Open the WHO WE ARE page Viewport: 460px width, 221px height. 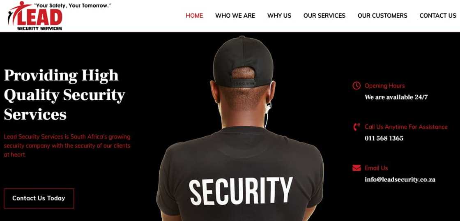pyautogui.click(x=235, y=16)
